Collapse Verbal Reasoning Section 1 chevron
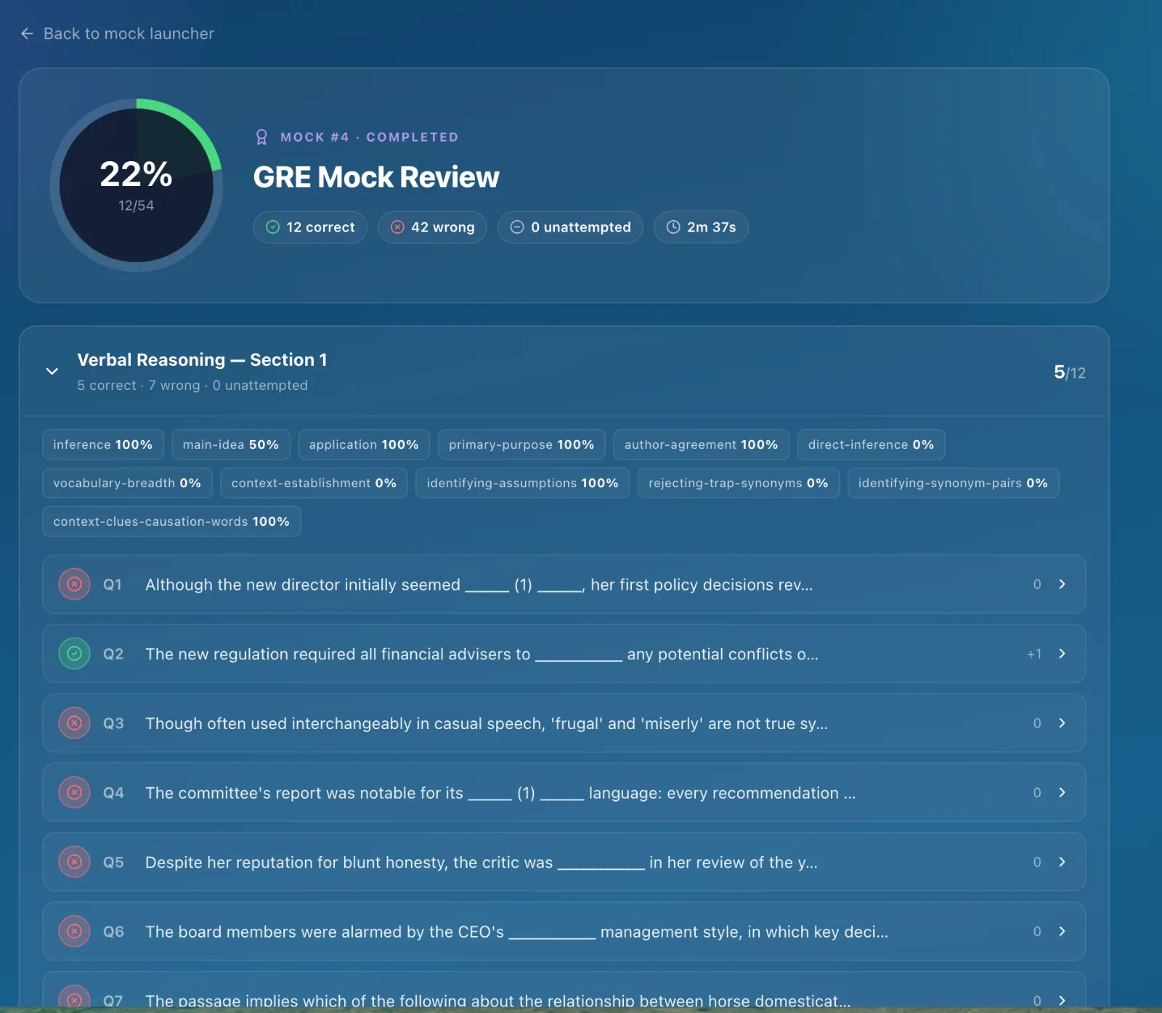1162x1013 pixels. 52,371
